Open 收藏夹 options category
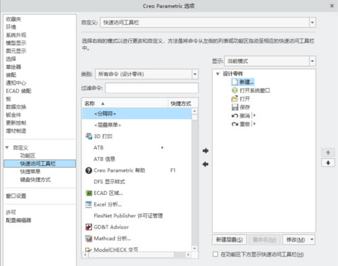 click(x=14, y=19)
